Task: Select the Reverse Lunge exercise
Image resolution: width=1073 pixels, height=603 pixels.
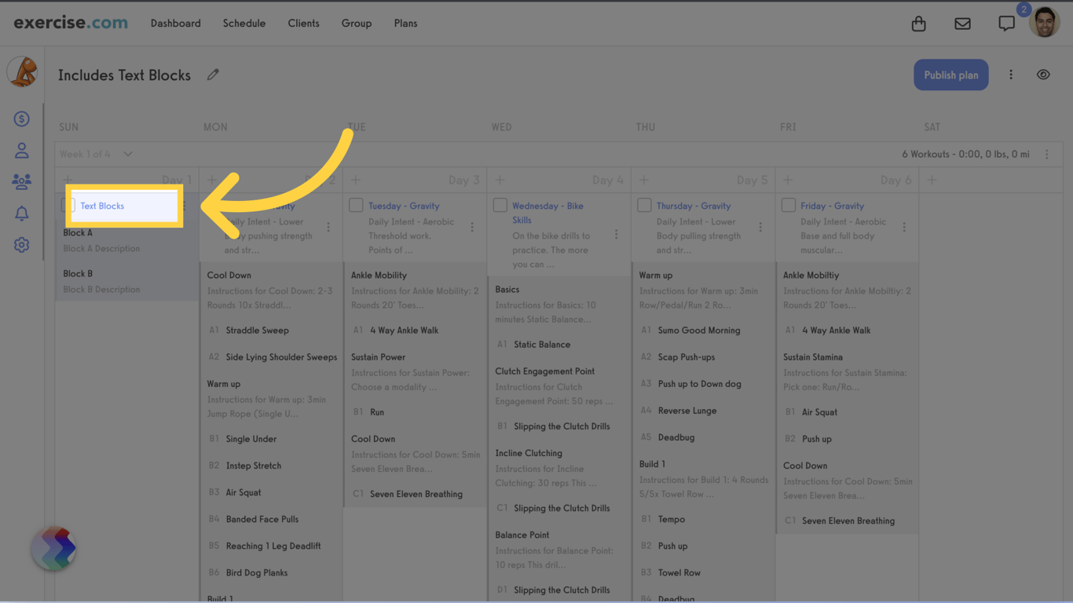Action: [x=687, y=411]
